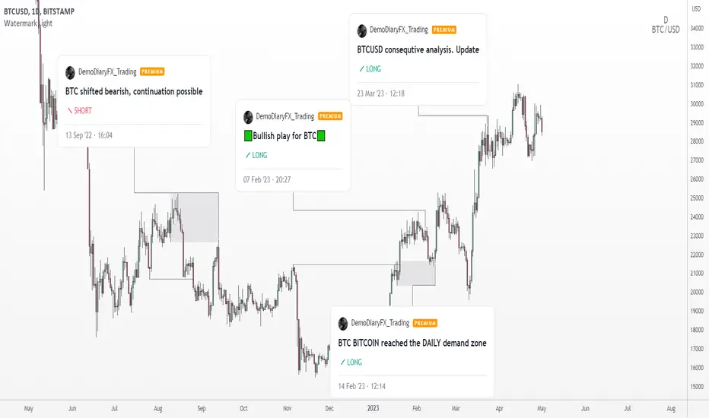Screen dimensions: 709x418
Task: Open the 'BTC shifted bearish, continuation possible' idea
Action: [x=134, y=91]
